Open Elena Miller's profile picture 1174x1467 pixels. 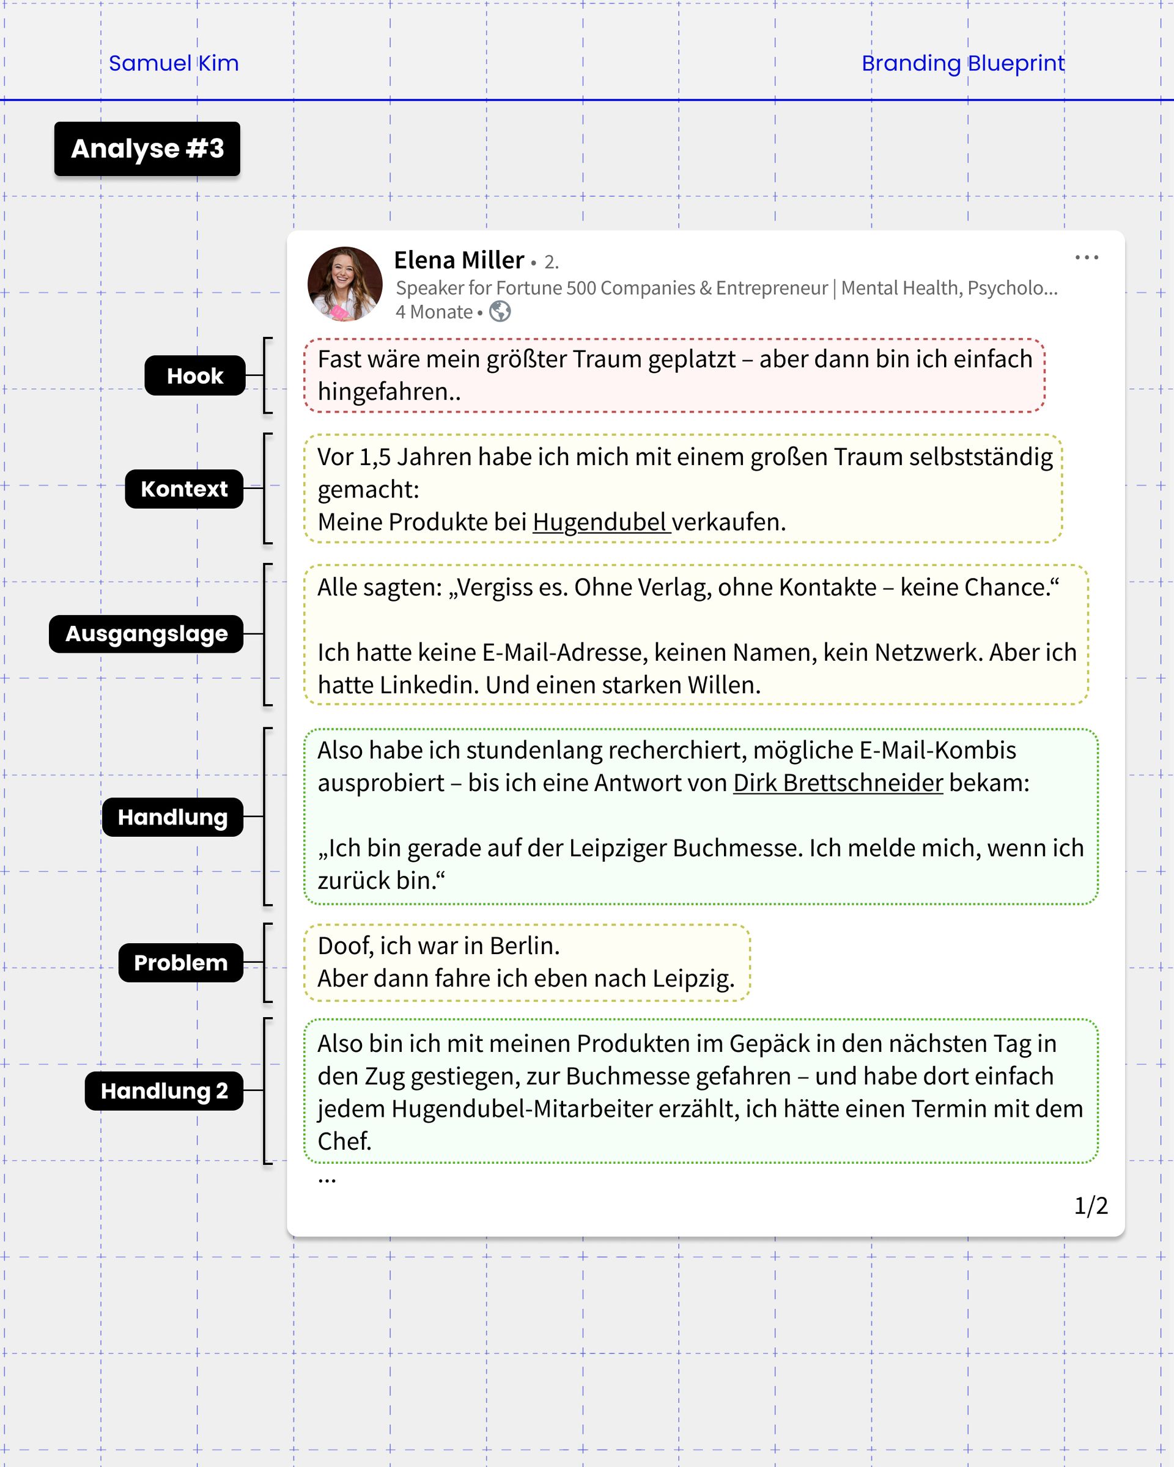click(345, 284)
